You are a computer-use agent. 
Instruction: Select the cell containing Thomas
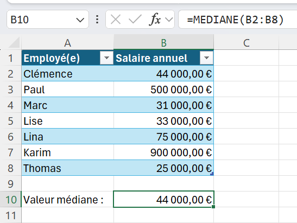click(x=68, y=168)
